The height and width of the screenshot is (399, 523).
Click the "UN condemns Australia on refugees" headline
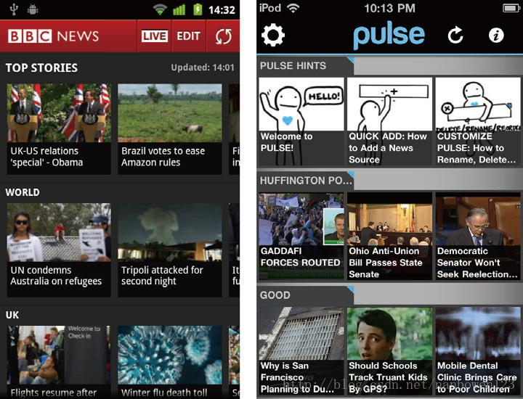56,276
